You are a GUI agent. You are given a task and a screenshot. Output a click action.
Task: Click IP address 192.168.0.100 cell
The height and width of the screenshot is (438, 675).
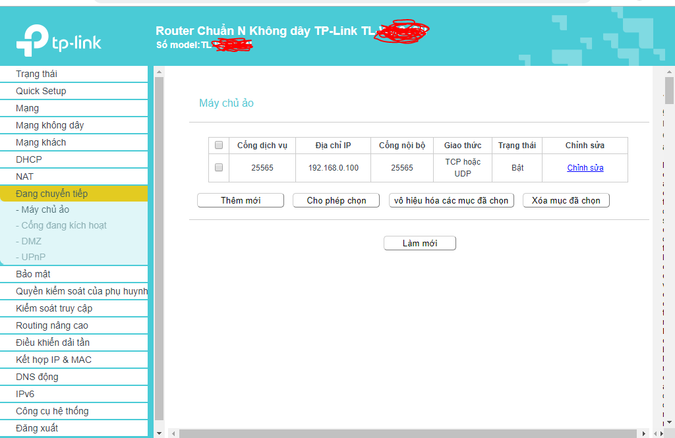(x=333, y=168)
